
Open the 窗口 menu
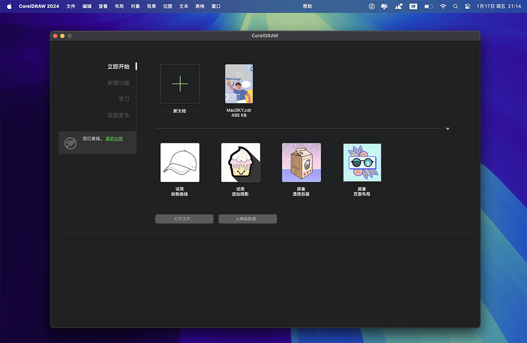click(x=216, y=7)
